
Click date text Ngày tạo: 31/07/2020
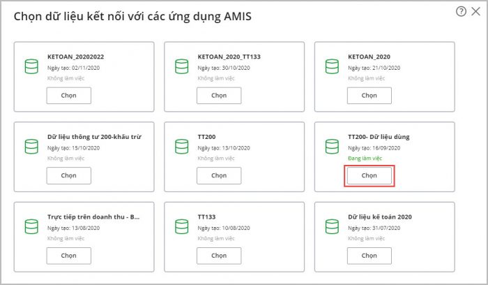pyautogui.click(x=374, y=228)
